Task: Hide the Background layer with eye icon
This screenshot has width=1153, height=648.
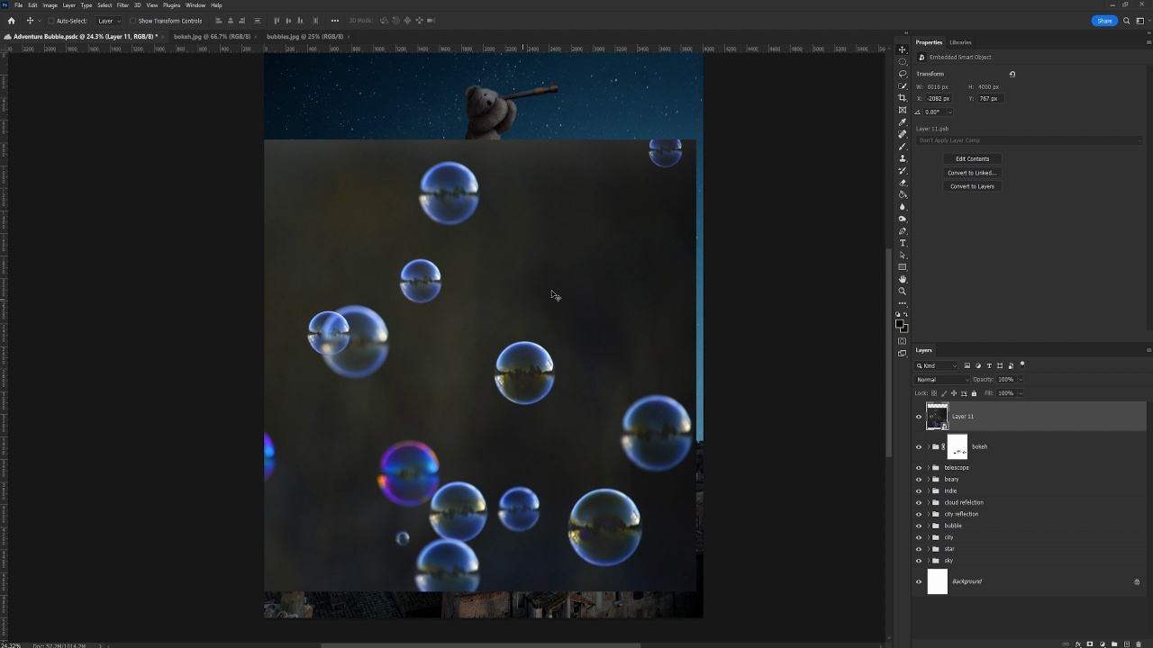Action: (x=919, y=581)
